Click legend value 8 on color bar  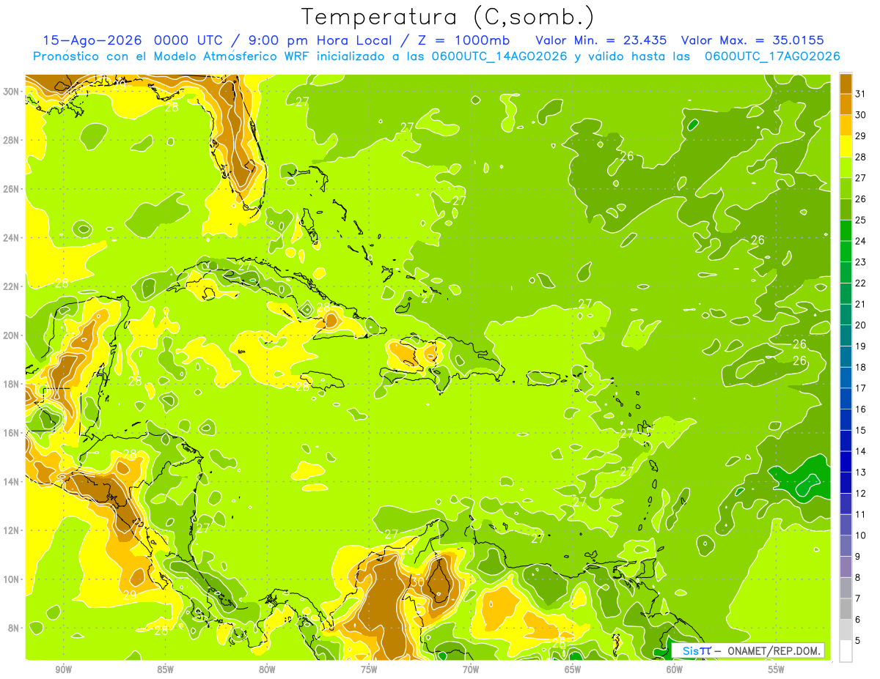point(858,578)
